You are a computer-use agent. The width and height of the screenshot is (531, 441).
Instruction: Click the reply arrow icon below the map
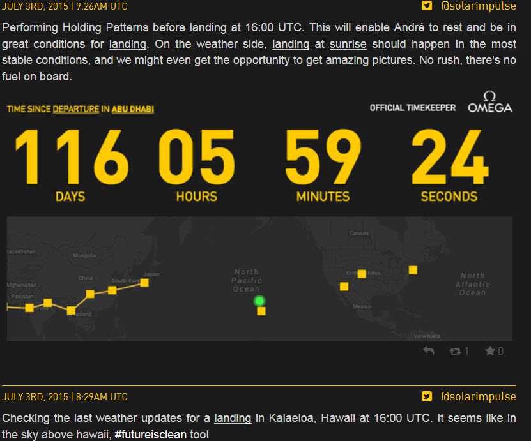click(429, 351)
